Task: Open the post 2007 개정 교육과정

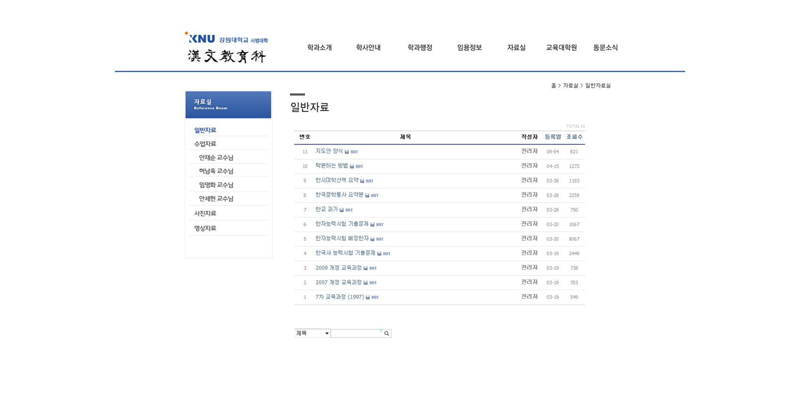Action: click(339, 282)
